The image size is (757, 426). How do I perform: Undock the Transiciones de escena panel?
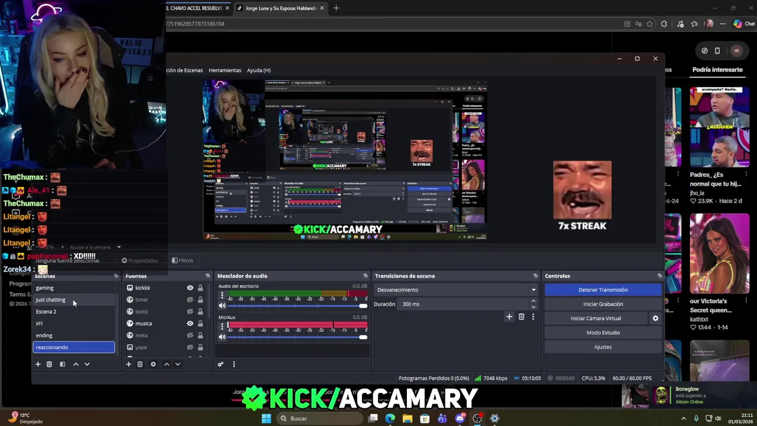tap(535, 276)
